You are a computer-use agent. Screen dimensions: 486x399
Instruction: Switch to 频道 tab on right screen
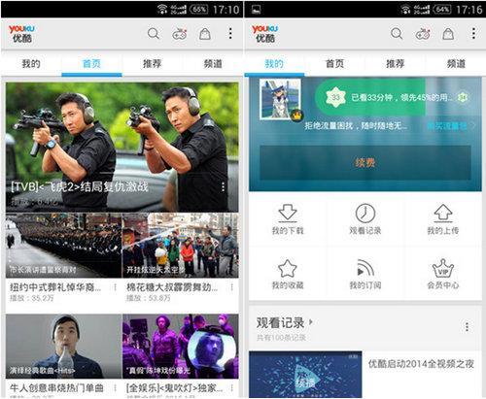click(456, 63)
